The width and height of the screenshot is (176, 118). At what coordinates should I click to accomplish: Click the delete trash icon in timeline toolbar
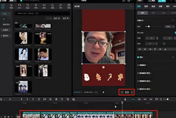point(39,99)
